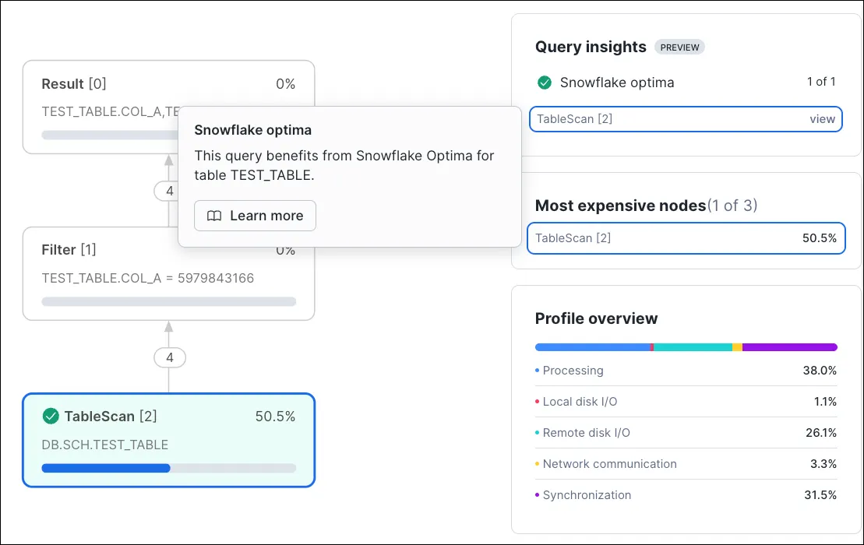Viewport: 864px width, 545px height.
Task: Open Learn more about Snowflake Optima
Action: [x=255, y=216]
